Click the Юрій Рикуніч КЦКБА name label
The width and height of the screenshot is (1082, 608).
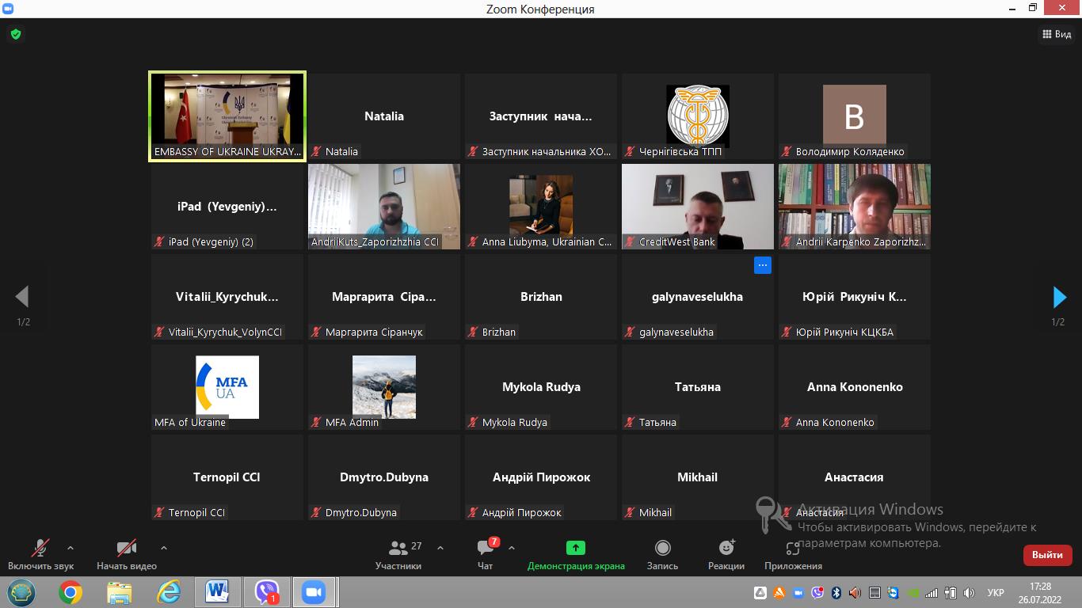click(x=844, y=332)
